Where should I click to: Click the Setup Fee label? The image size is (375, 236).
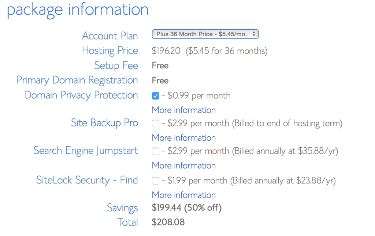[x=116, y=65]
